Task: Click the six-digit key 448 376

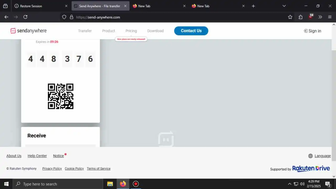Action: point(61,59)
